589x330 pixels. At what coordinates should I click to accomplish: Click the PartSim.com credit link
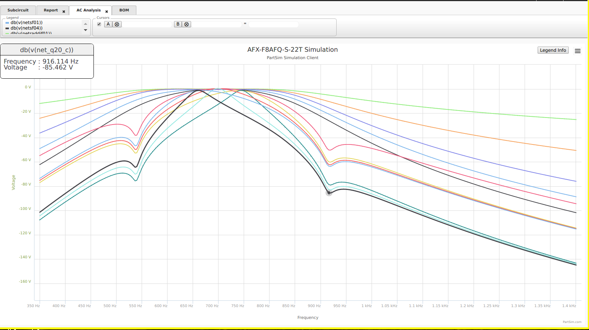[x=572, y=322]
